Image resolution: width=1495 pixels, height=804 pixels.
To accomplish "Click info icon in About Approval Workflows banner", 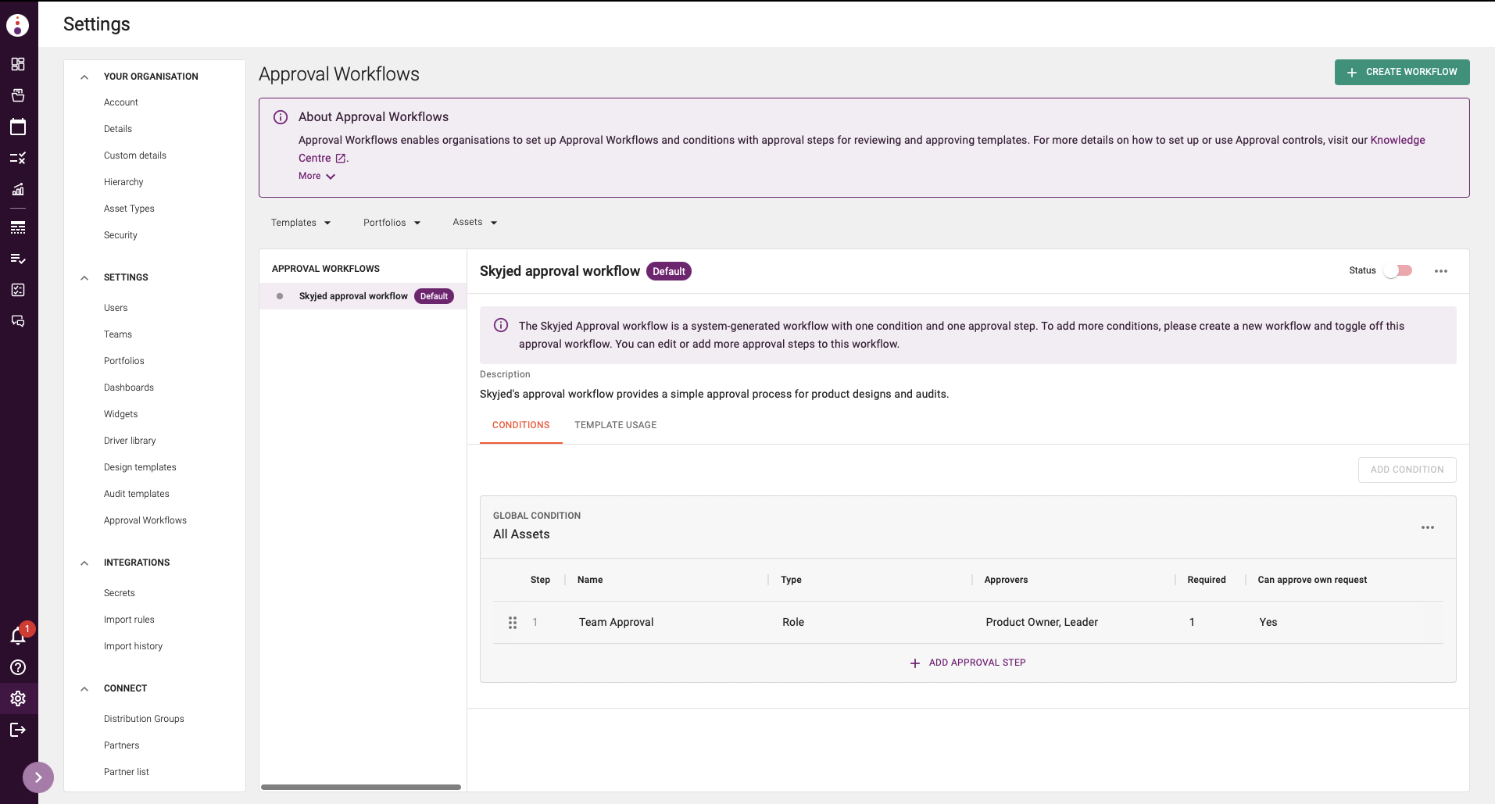I will pyautogui.click(x=281, y=117).
